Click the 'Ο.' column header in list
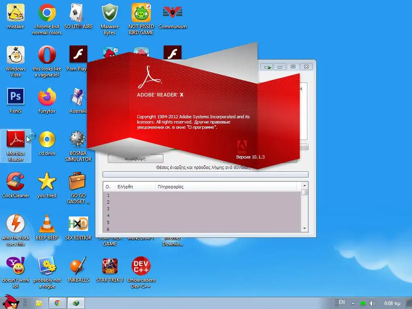Viewport: 412px width, 309px height. point(109,187)
